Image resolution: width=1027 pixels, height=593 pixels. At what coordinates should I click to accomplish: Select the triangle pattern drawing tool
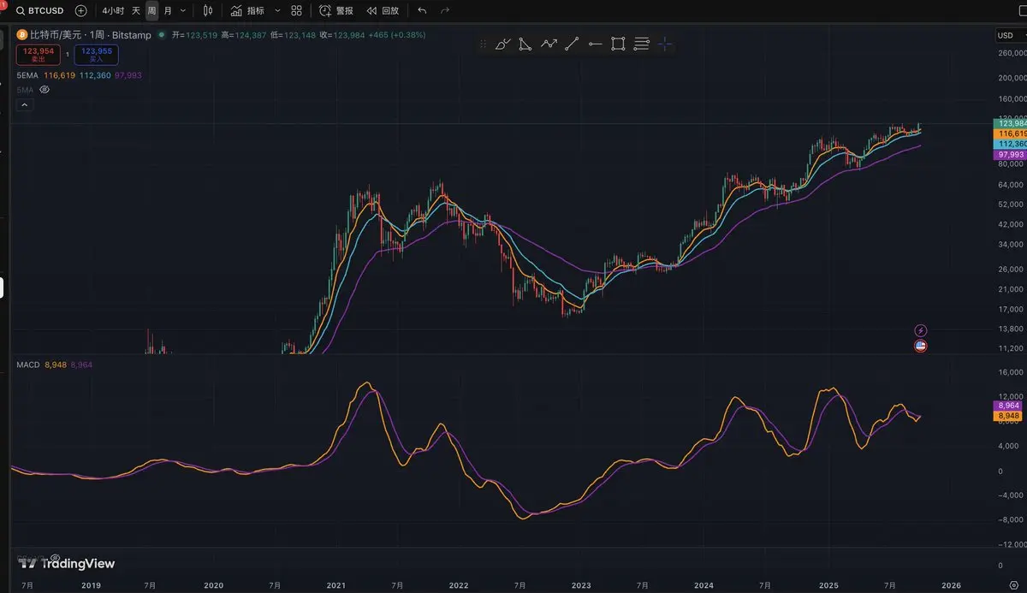525,44
